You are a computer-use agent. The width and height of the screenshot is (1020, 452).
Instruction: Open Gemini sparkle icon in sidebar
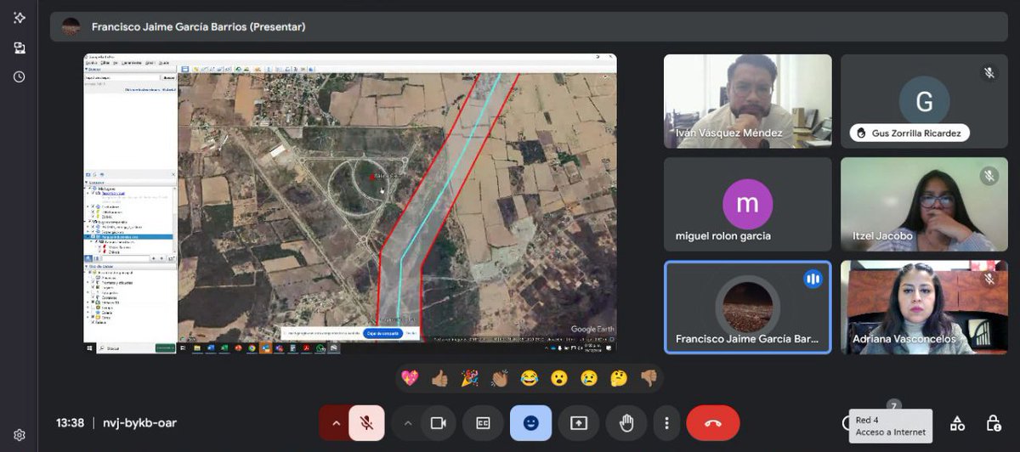pyautogui.click(x=19, y=18)
